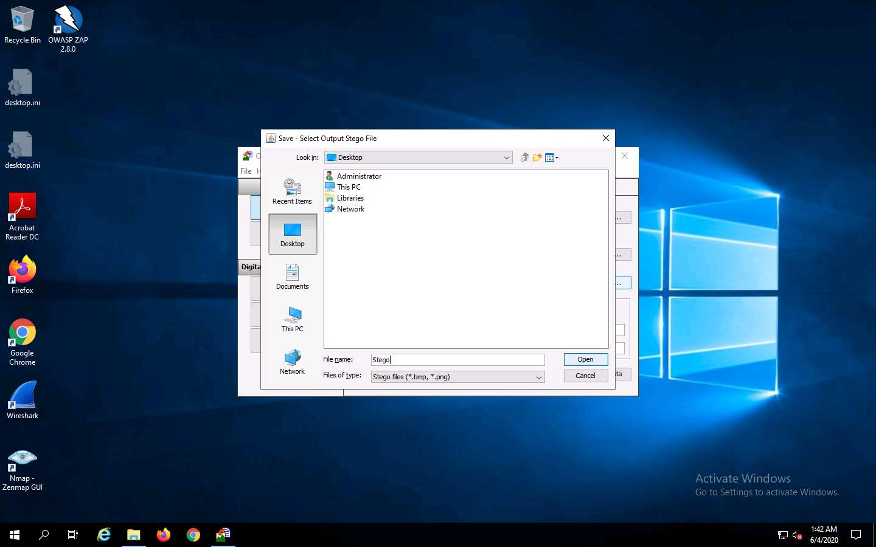Click the taskbar search icon
The image size is (876, 547).
44,535
